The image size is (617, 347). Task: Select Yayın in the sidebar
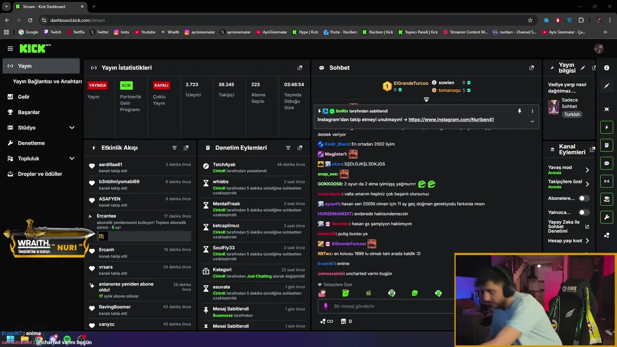tap(41, 66)
